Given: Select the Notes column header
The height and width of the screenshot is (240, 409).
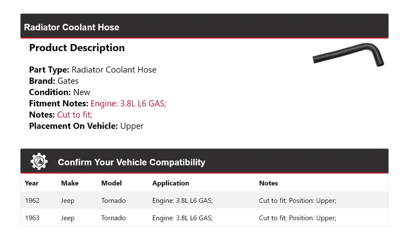Looking at the screenshot, I should (268, 183).
